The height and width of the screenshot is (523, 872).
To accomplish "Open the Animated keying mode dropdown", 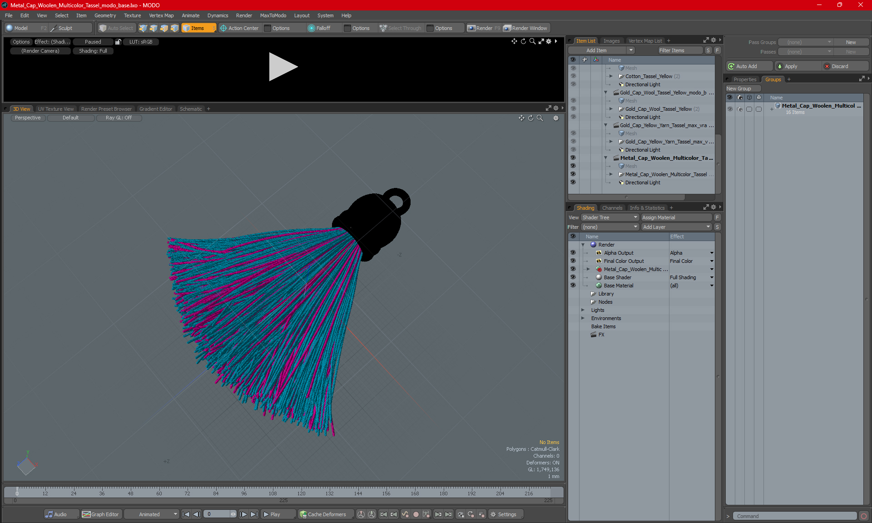I will pyautogui.click(x=152, y=514).
